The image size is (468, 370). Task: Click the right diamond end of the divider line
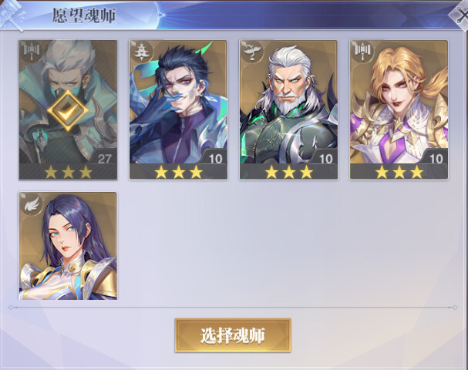point(455,308)
